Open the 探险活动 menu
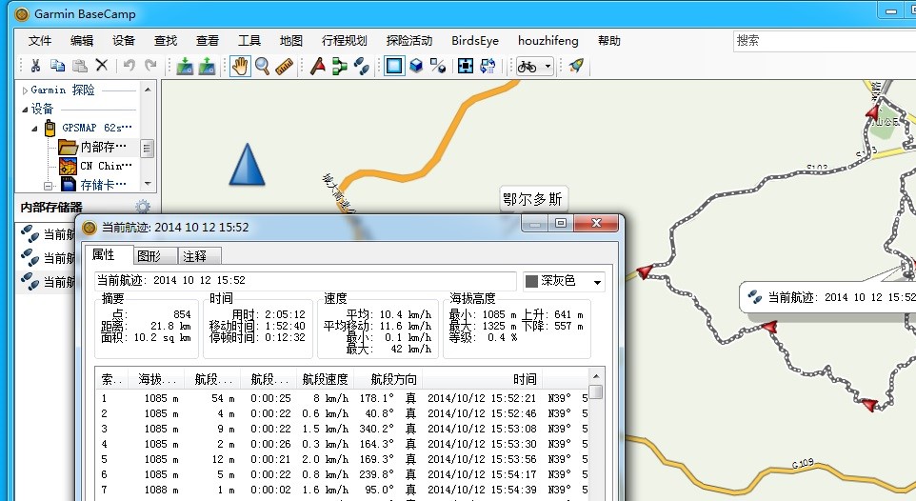Screen dimensions: 916x501 tap(409, 40)
